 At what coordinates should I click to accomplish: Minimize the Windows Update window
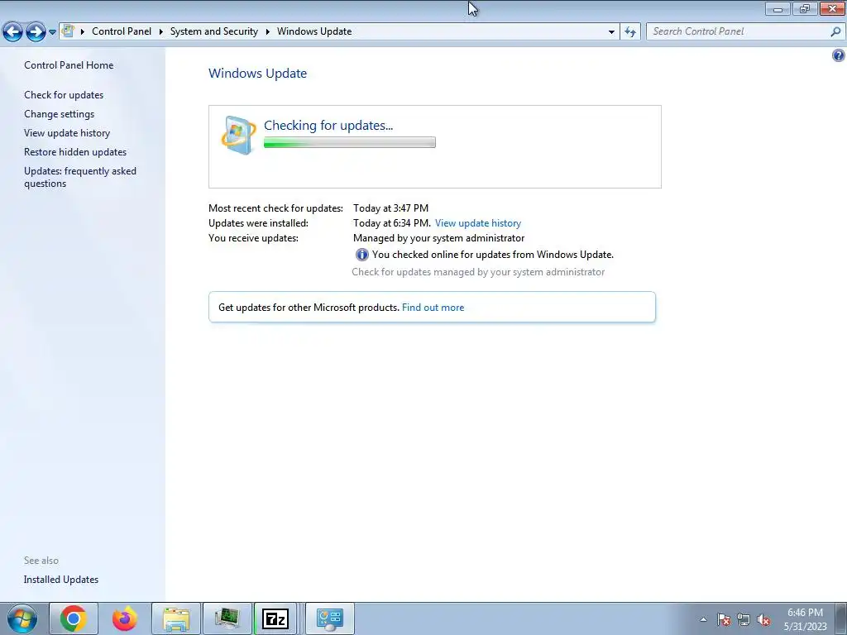tap(778, 8)
